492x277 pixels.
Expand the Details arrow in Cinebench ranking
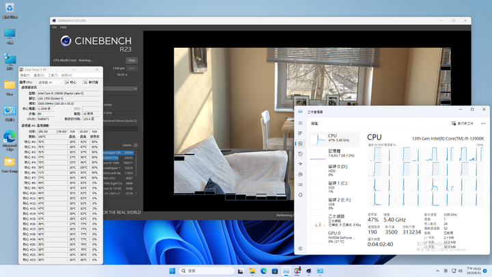pos(135,145)
